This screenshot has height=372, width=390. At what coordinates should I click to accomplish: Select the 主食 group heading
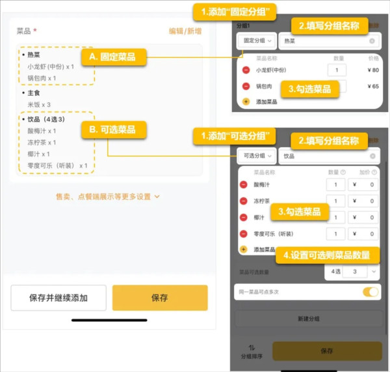coord(34,93)
